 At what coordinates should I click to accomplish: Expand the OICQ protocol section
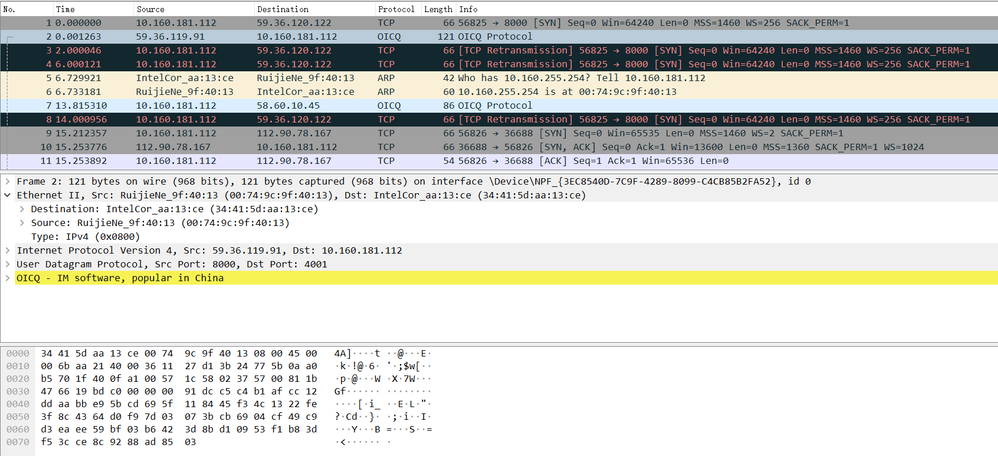[7, 278]
